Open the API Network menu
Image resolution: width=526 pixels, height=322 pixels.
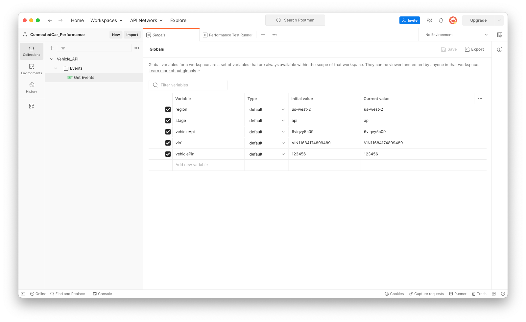coord(147,20)
